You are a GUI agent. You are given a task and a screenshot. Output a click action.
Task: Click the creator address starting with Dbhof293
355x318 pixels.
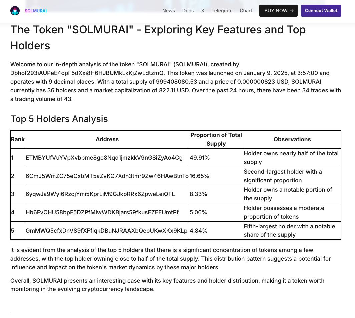tap(87, 73)
